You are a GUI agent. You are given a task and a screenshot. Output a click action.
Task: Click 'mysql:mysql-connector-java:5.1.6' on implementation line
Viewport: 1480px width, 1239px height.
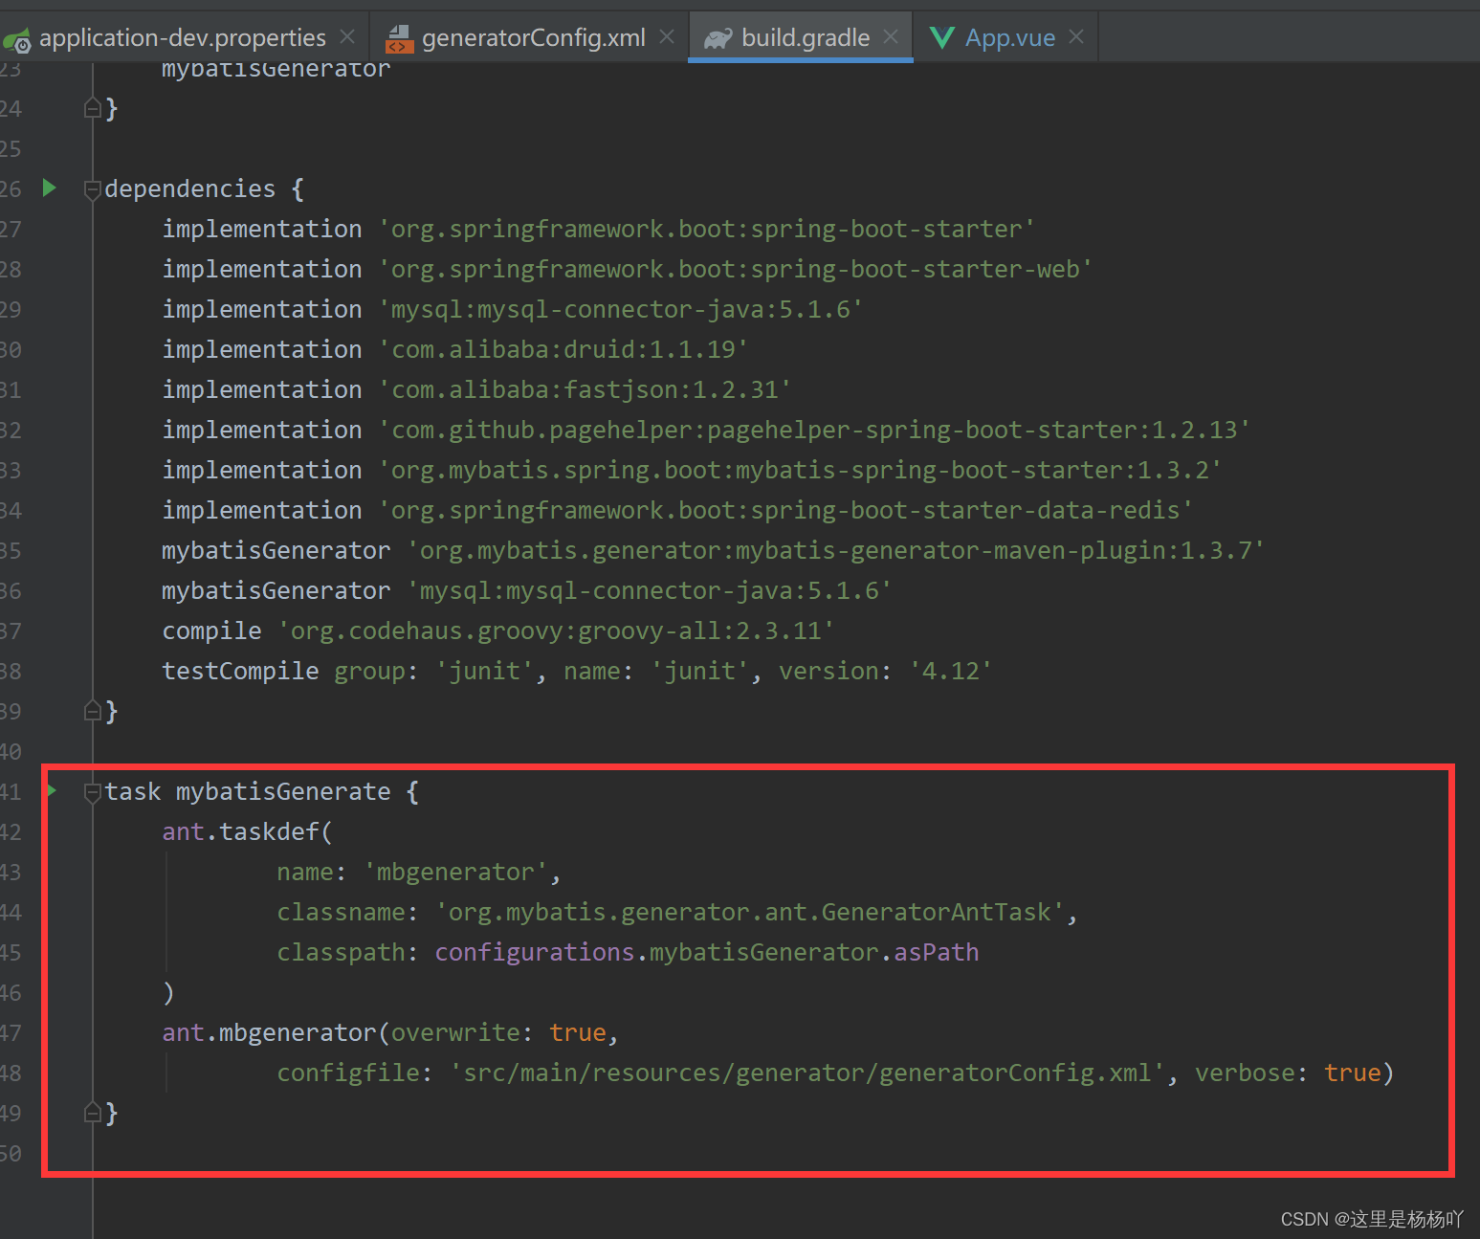622,309
